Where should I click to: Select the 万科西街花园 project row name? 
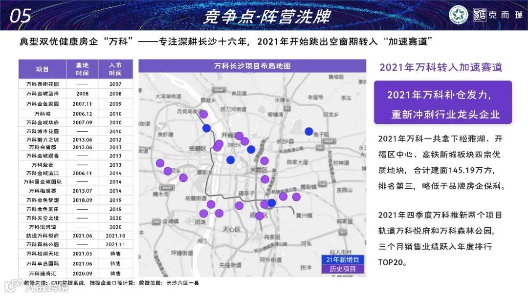point(43,84)
